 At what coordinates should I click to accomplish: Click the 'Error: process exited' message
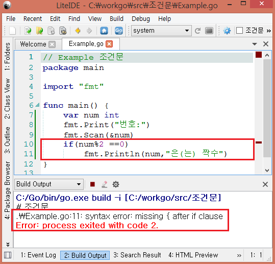[87, 225]
